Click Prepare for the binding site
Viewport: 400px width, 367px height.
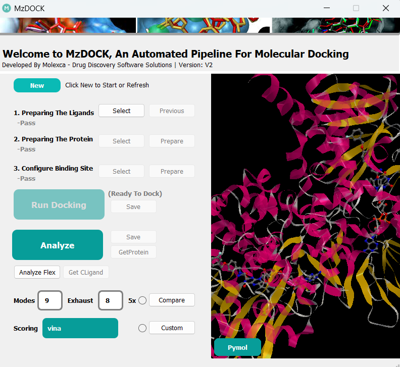(x=172, y=171)
